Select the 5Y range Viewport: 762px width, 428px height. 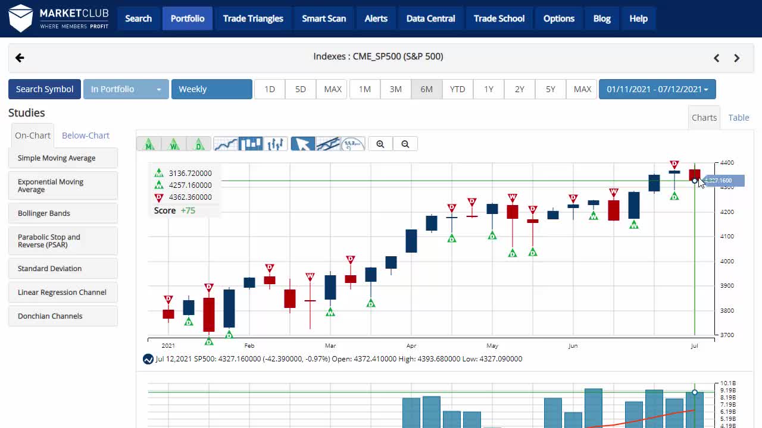(551, 89)
